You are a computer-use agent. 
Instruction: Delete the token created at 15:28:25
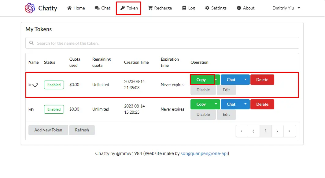262,104
